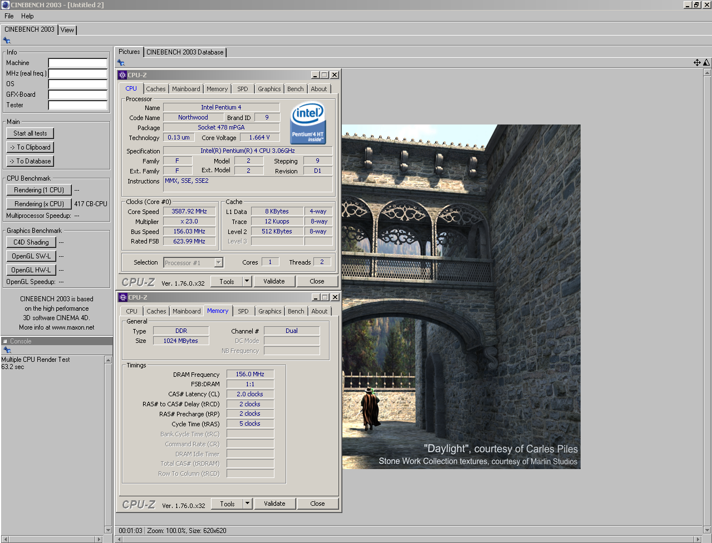Screen dimensions: 712x543
Task: Open the Caches tab in the upper CPU-Z window
Action: tap(156, 89)
